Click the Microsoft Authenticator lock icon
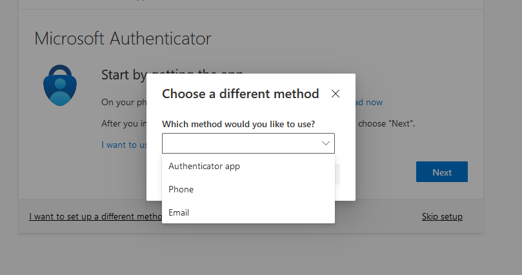 coord(60,85)
